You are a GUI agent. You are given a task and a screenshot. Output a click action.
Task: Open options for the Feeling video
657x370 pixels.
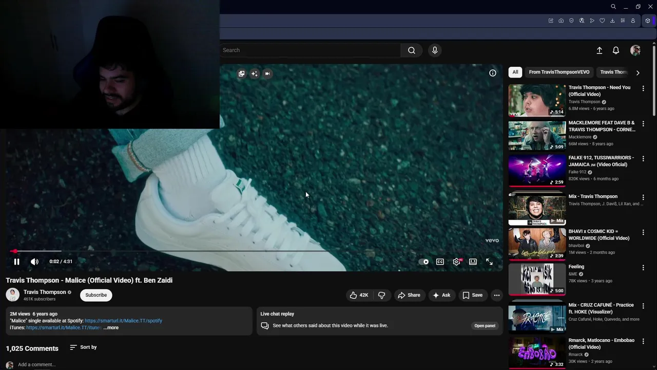[x=643, y=268]
